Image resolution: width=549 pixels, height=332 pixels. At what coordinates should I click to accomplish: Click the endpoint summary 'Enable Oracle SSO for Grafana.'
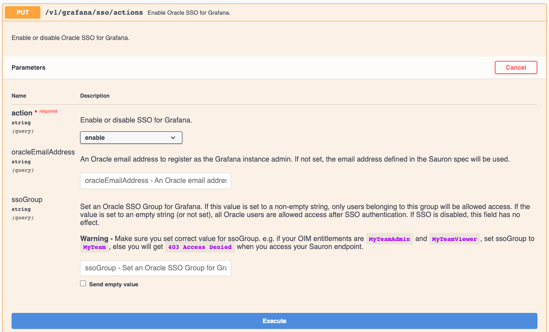[189, 13]
